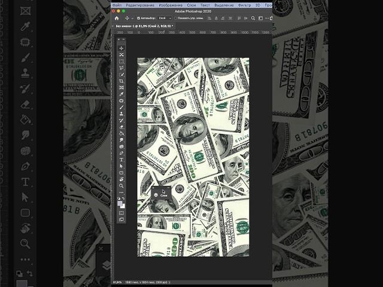Click the zoom percentage field in status bar
Screen dimensions: 383x287
click(117, 282)
